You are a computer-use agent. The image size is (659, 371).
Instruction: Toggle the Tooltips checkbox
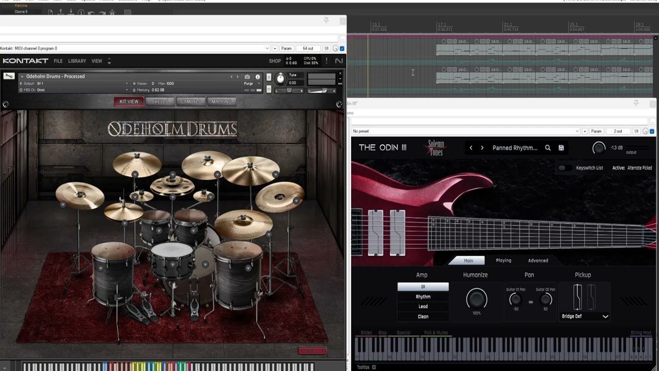(x=374, y=367)
